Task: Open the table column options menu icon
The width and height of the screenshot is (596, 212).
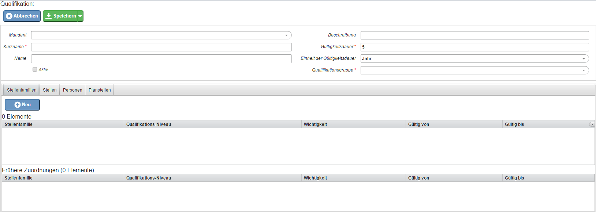Action: [x=592, y=124]
